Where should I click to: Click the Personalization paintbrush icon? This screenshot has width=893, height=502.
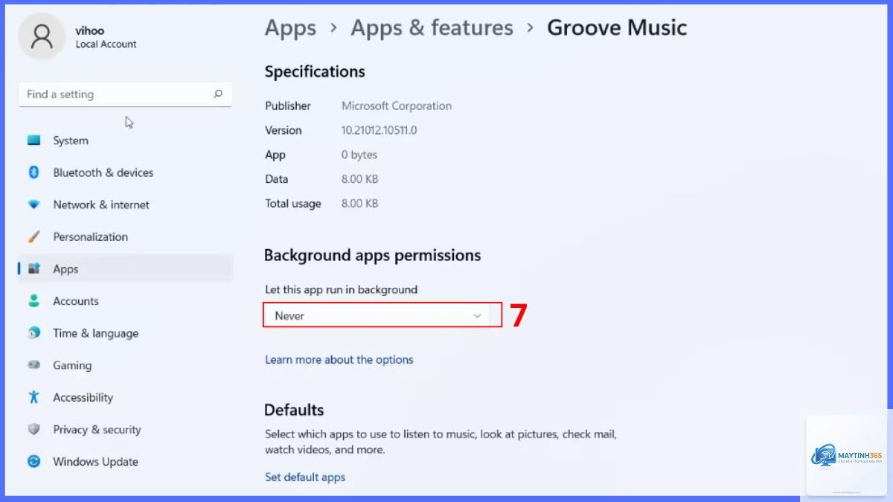[x=33, y=236]
